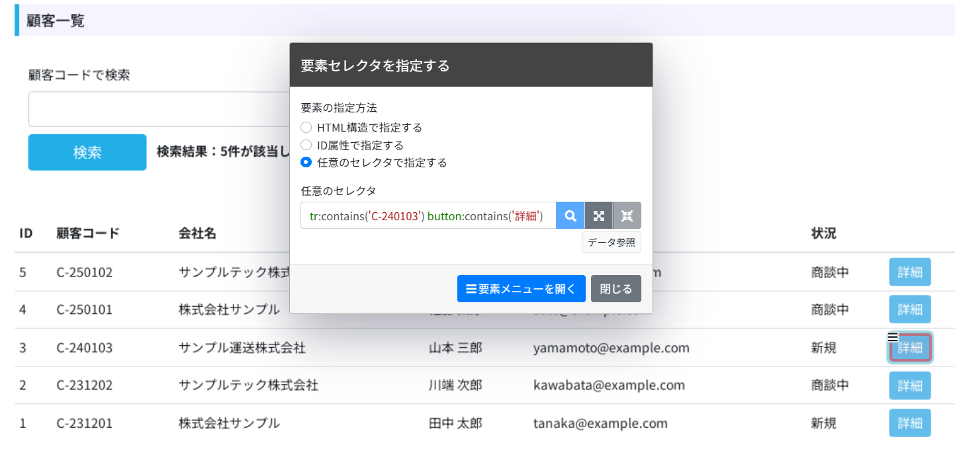Click the '閉じる' button in dialog

pyautogui.click(x=616, y=289)
